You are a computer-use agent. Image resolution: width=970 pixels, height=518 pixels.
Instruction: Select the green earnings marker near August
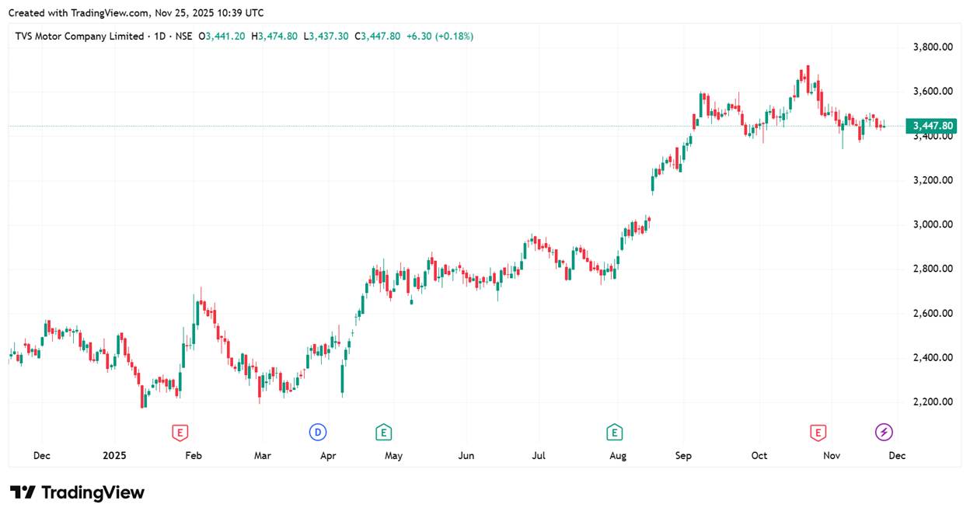[x=615, y=432]
